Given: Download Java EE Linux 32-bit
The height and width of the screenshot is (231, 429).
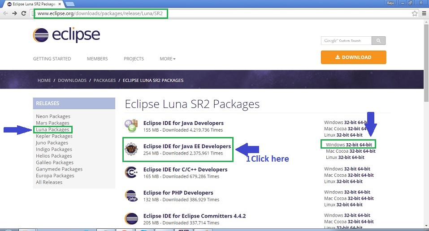Looking at the screenshot, I should [x=344, y=157].
